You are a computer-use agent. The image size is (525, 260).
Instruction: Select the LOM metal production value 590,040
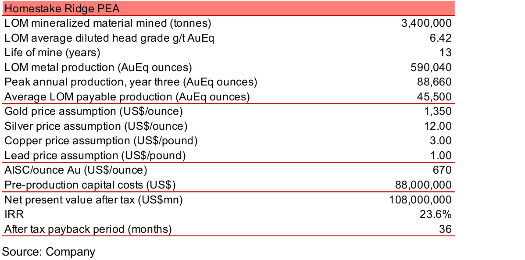pyautogui.click(x=432, y=68)
